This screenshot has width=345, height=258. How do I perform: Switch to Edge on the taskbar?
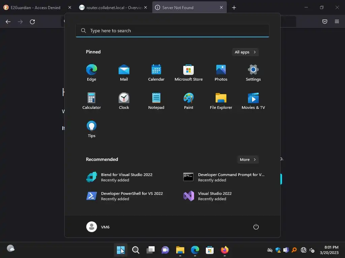[195, 250]
